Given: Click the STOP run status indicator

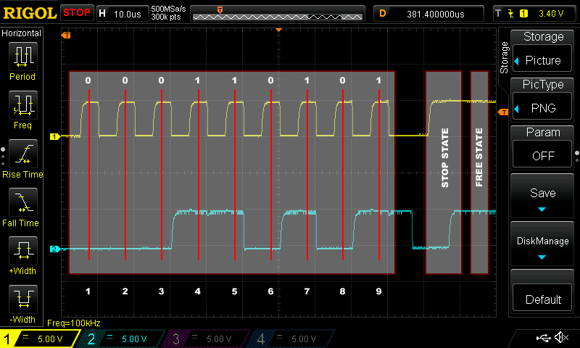Looking at the screenshot, I should 77,13.
